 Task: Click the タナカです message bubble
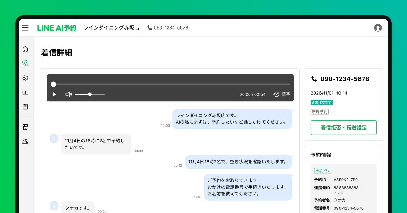pos(78,207)
